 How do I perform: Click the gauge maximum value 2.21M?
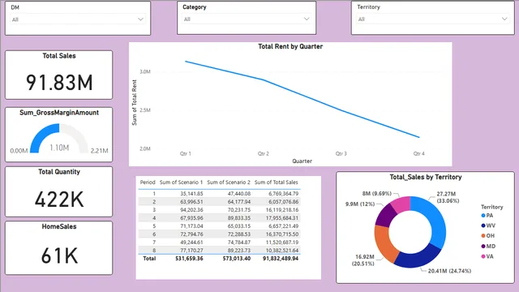point(99,151)
